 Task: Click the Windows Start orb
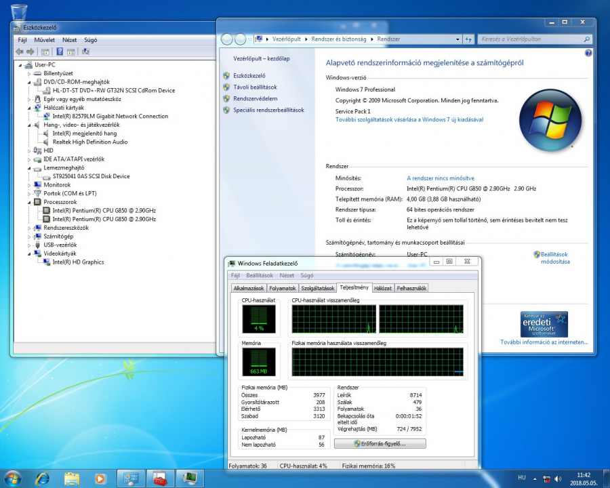(12, 478)
